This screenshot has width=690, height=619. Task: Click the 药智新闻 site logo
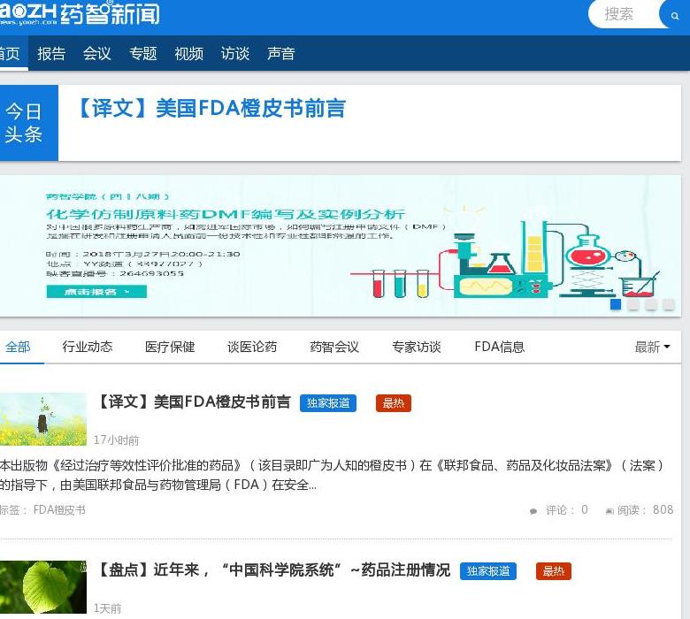click(x=80, y=13)
